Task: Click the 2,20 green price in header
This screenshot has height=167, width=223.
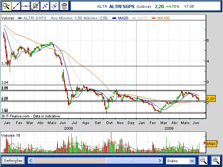Action: click(159, 7)
